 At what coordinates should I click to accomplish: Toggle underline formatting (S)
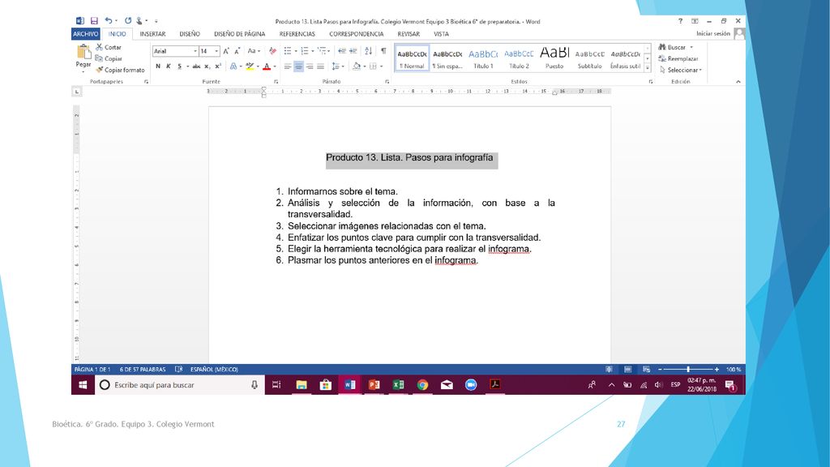pyautogui.click(x=179, y=66)
